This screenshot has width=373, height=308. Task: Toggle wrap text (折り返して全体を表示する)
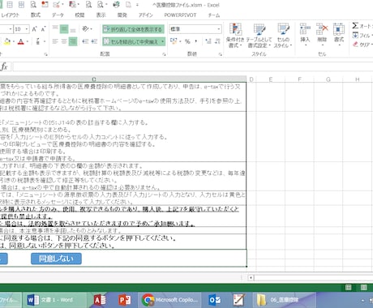pyautogui.click(x=133, y=29)
